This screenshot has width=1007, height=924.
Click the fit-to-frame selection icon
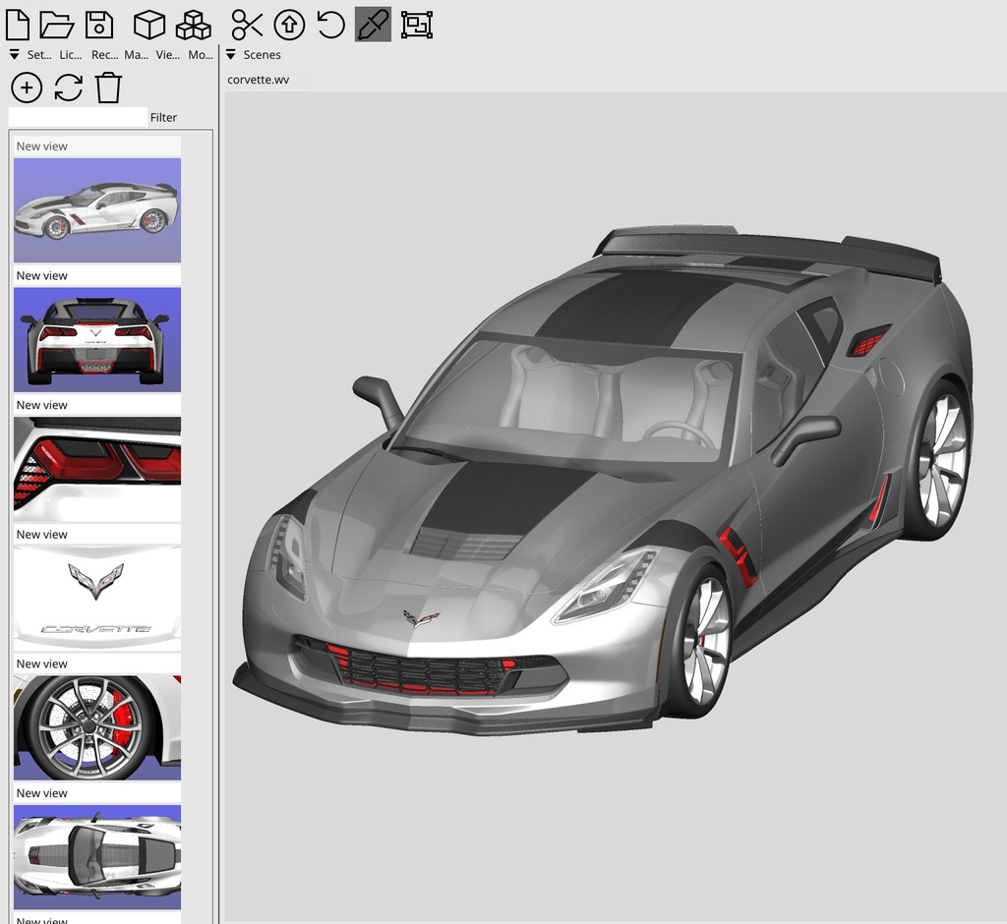click(417, 24)
